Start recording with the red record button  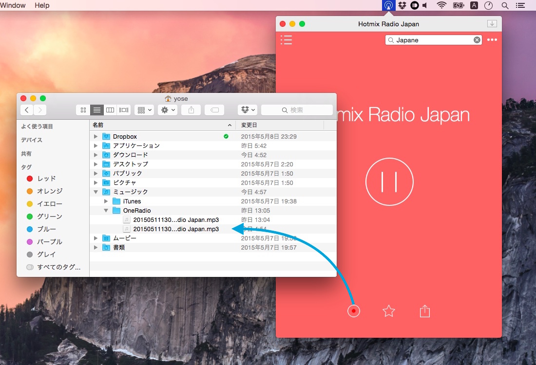(x=353, y=310)
